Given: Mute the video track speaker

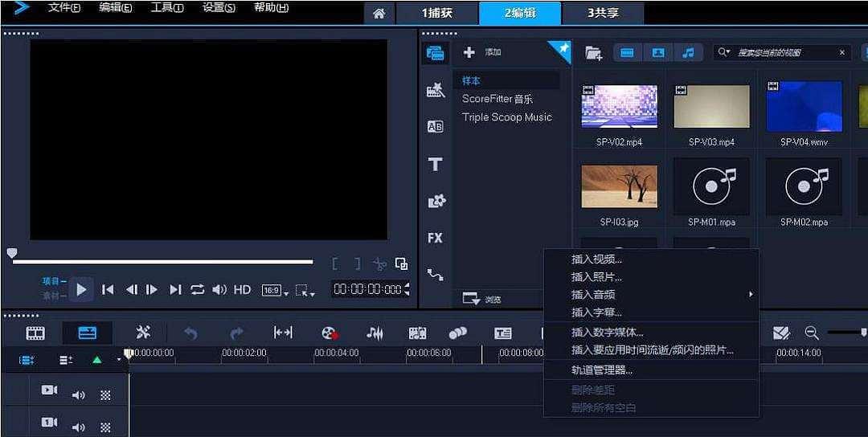Looking at the screenshot, I should pos(78,394).
